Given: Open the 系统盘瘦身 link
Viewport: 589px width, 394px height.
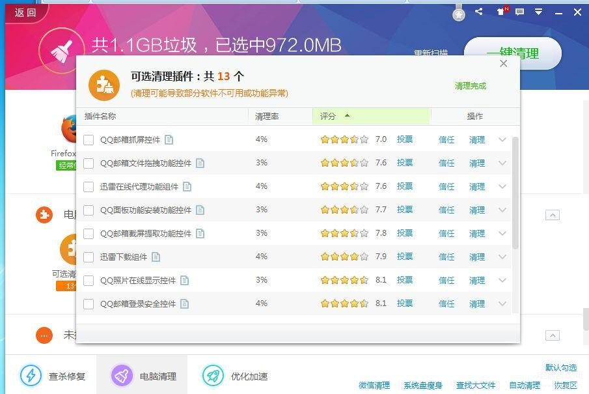Looking at the screenshot, I should (422, 386).
